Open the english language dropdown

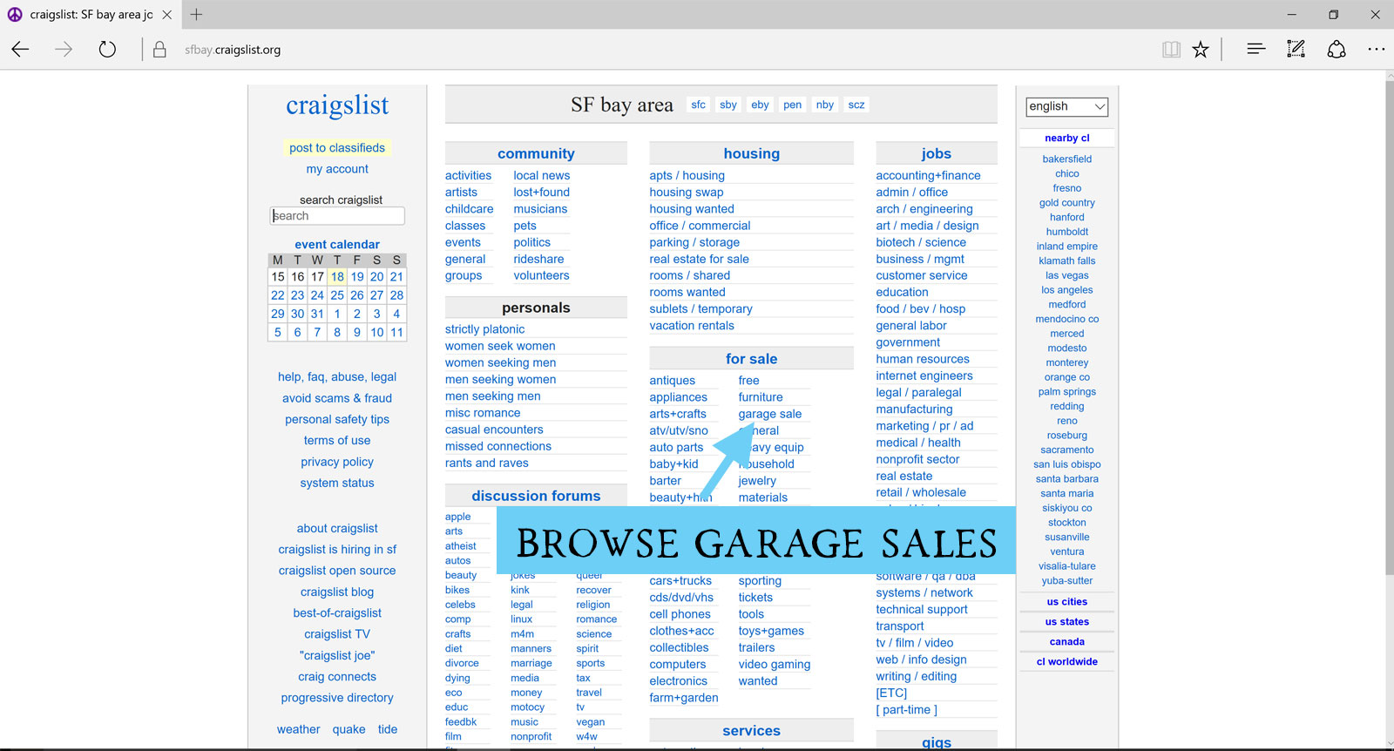pos(1066,106)
